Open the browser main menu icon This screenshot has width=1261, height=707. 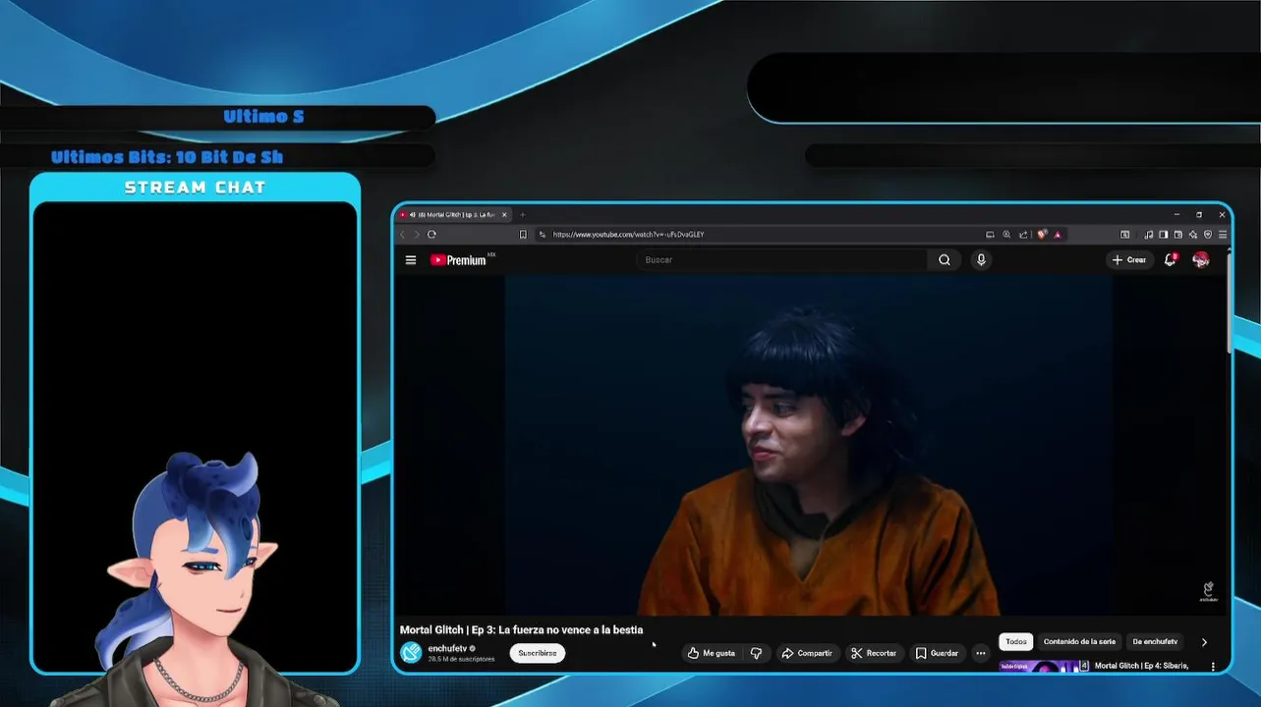coord(1223,235)
